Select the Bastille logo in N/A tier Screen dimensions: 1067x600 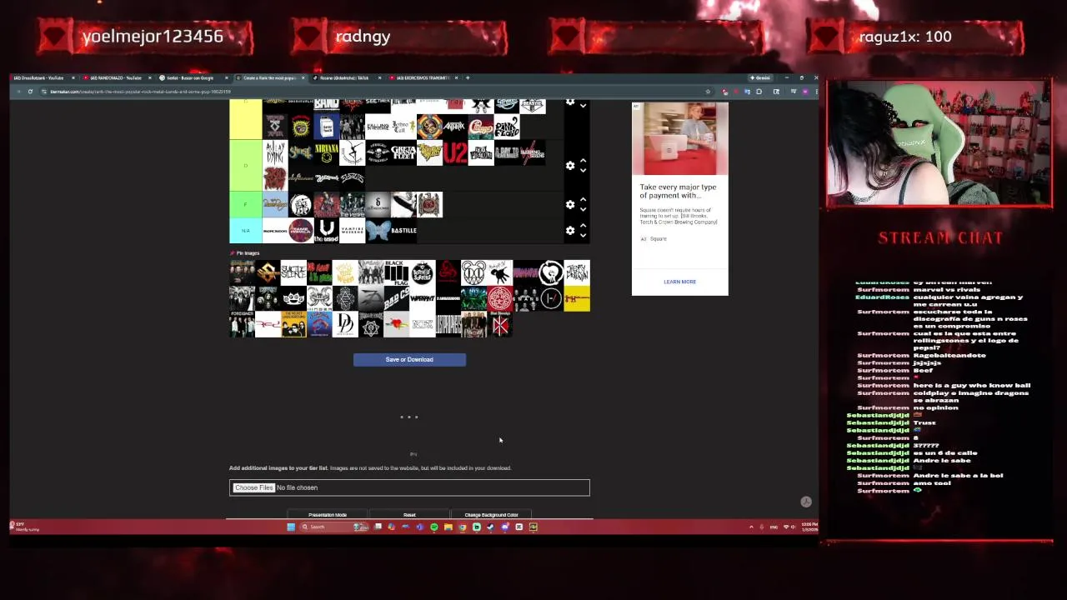click(403, 231)
